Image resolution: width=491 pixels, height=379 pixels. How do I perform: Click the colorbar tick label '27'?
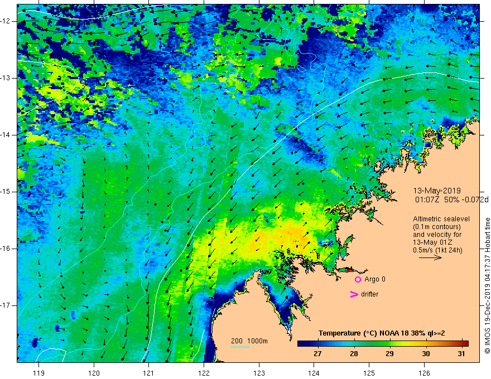[317, 354]
